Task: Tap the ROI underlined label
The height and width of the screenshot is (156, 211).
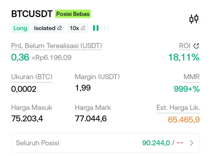Action: [x=185, y=46]
